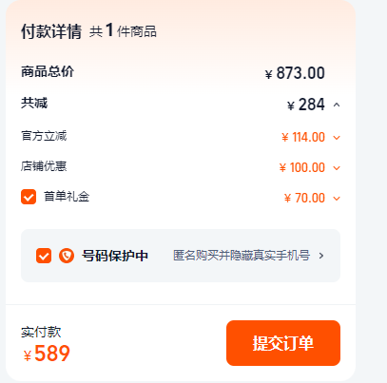387x383 pixels.
Task: Click the 官方立减 label
Action: point(44,136)
